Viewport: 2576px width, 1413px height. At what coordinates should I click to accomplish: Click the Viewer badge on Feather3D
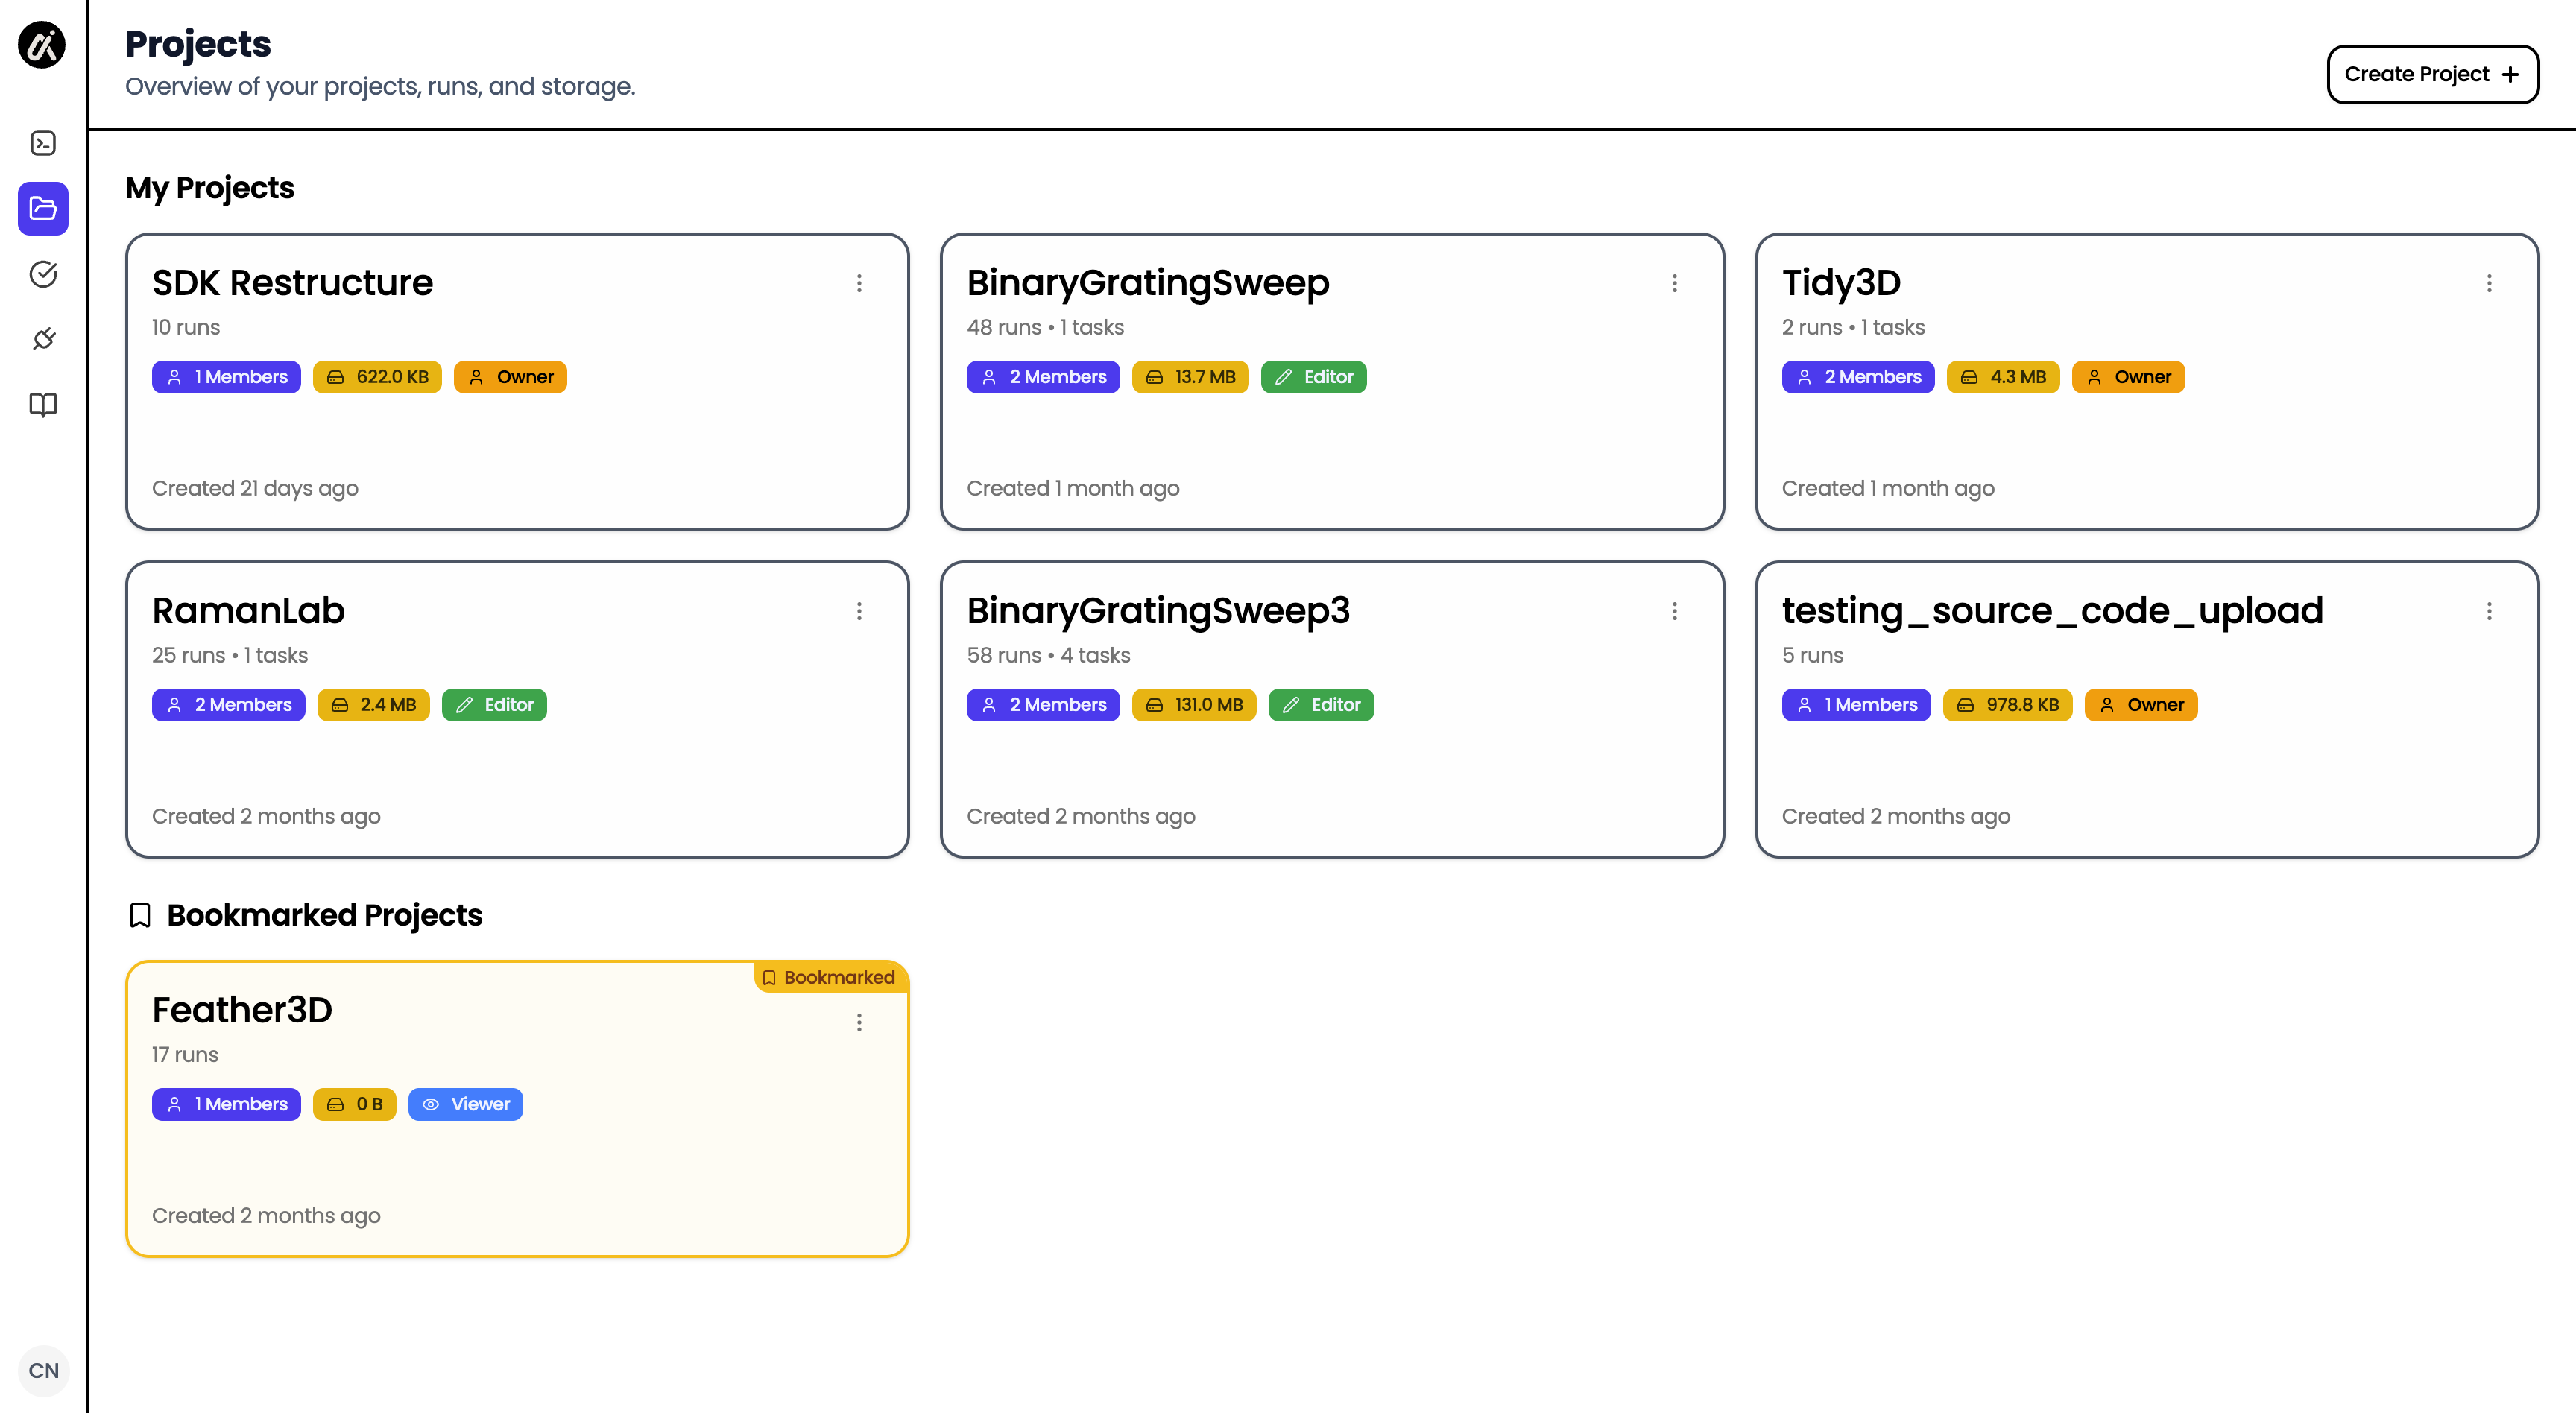465,1104
